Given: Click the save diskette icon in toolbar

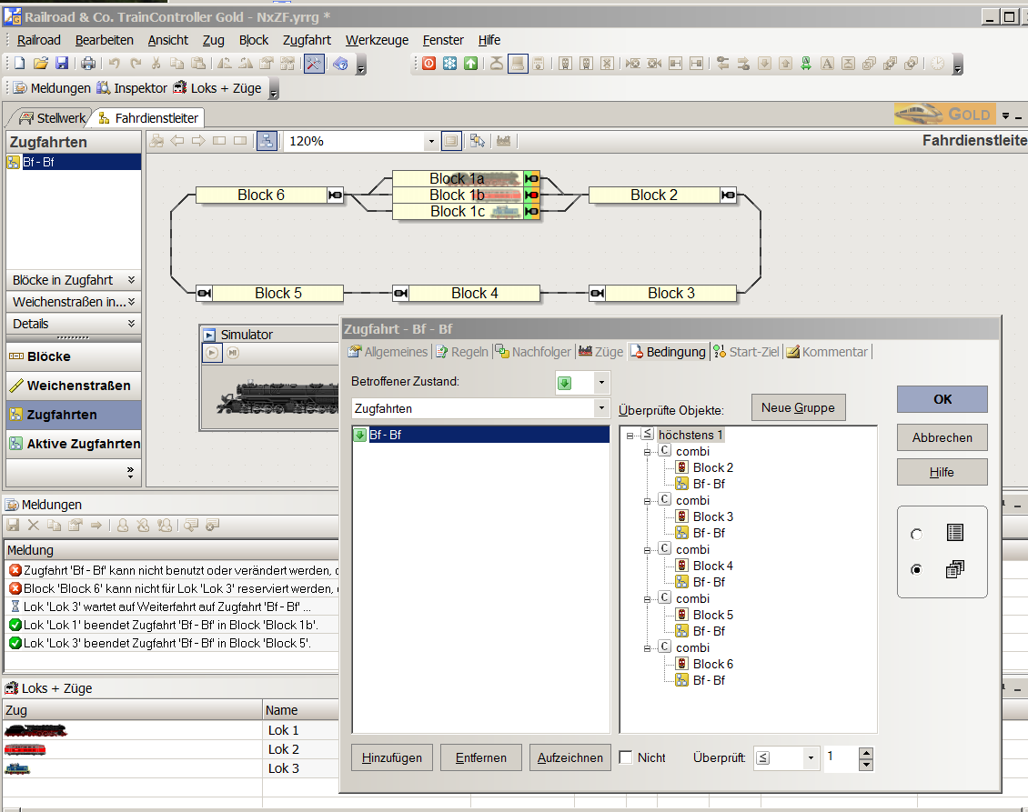Looking at the screenshot, I should tap(62, 64).
